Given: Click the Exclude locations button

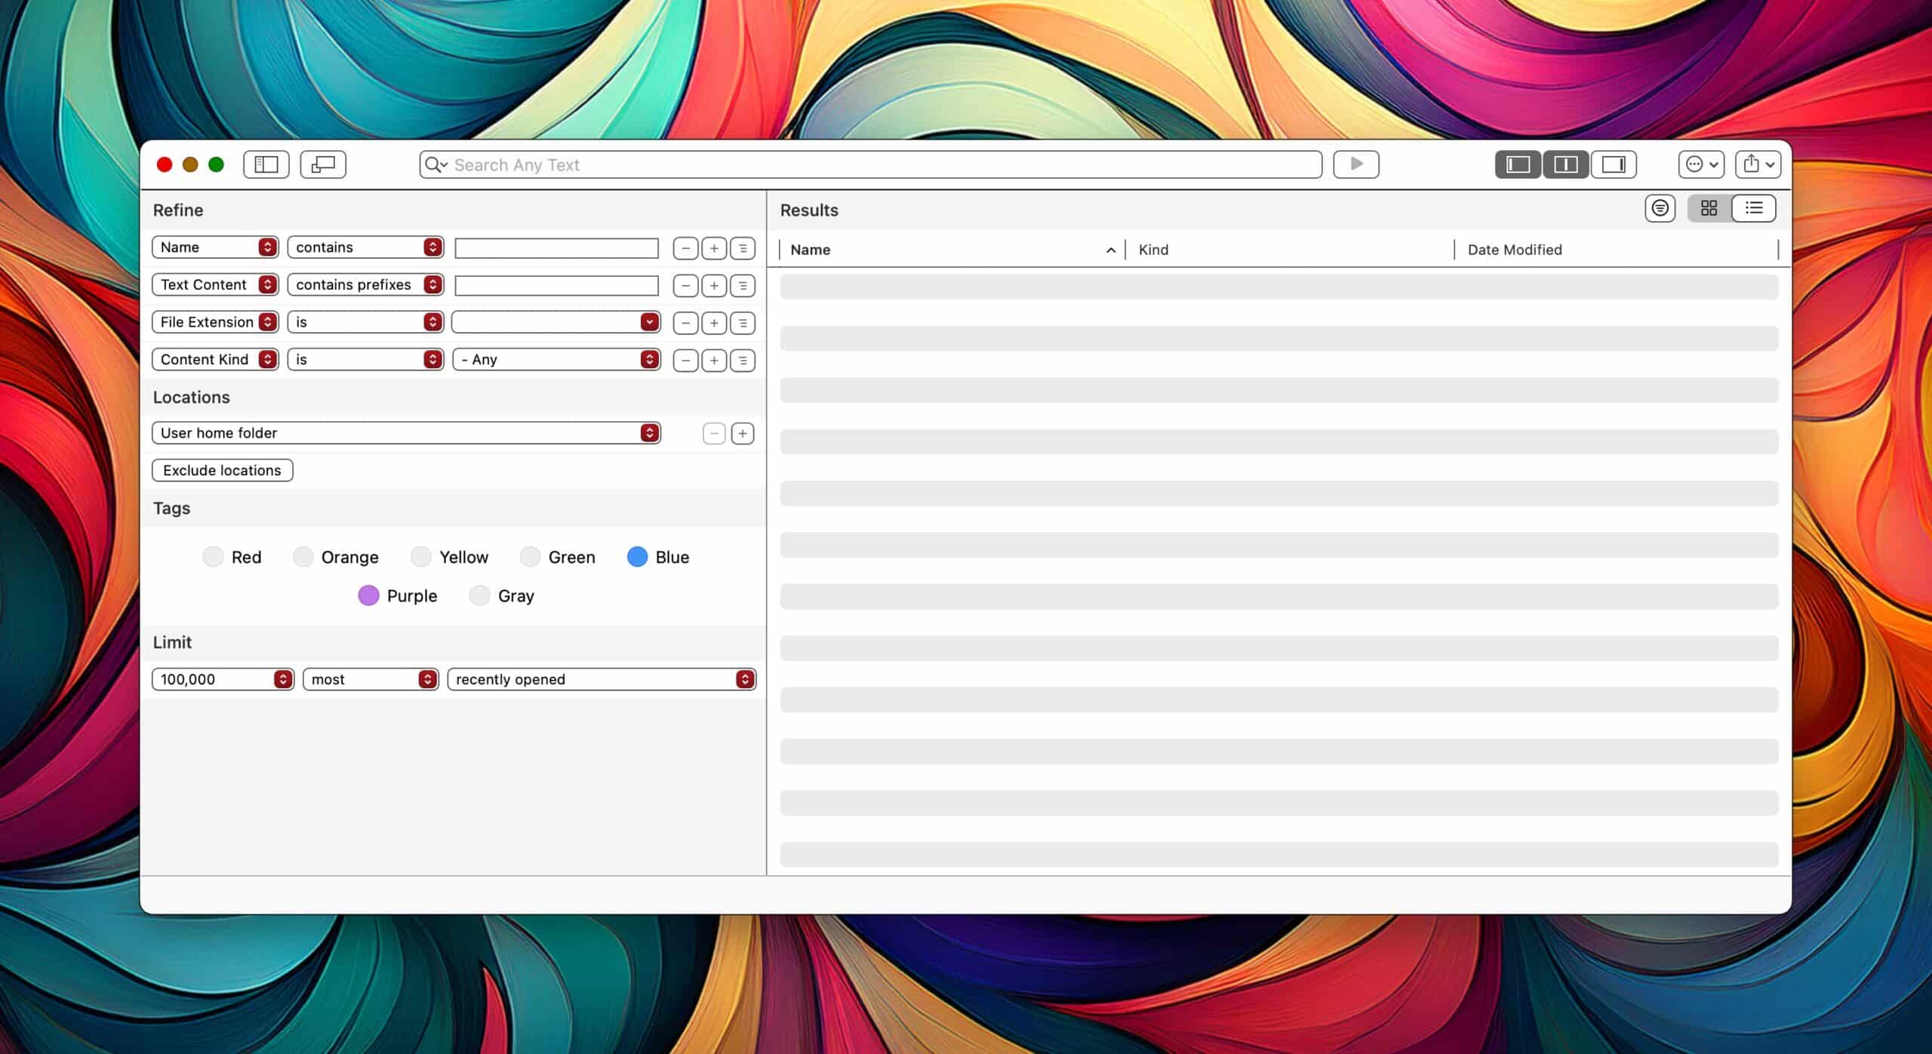Looking at the screenshot, I should (222, 470).
